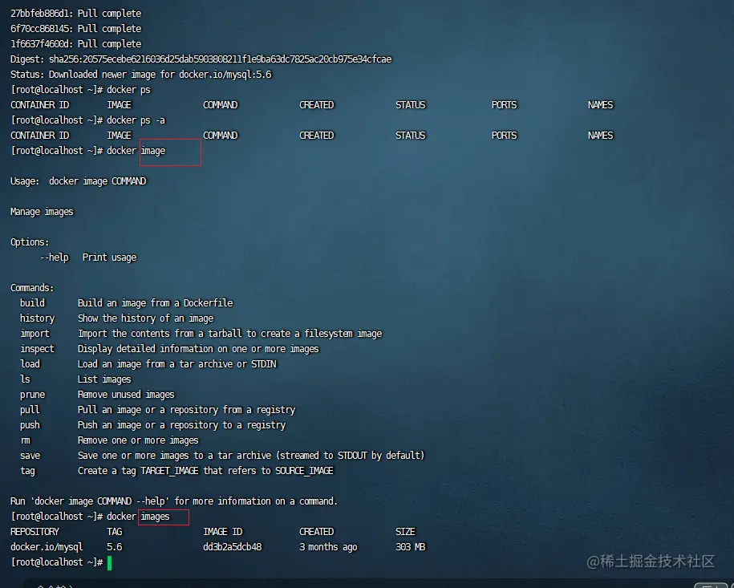Click 'Pull an image or a repository' description
Screen dimensions: 734x588
pyautogui.click(x=186, y=410)
